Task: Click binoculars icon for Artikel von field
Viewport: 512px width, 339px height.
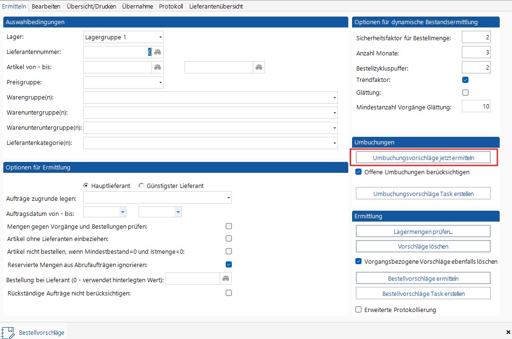Action: 158,67
